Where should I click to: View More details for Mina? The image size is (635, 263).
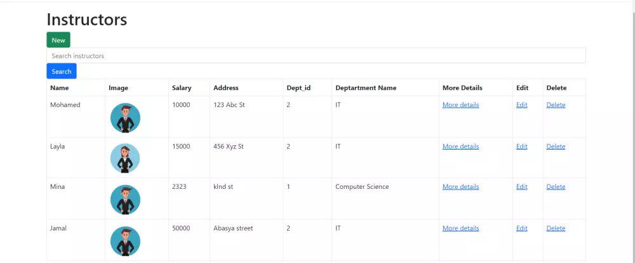point(460,187)
